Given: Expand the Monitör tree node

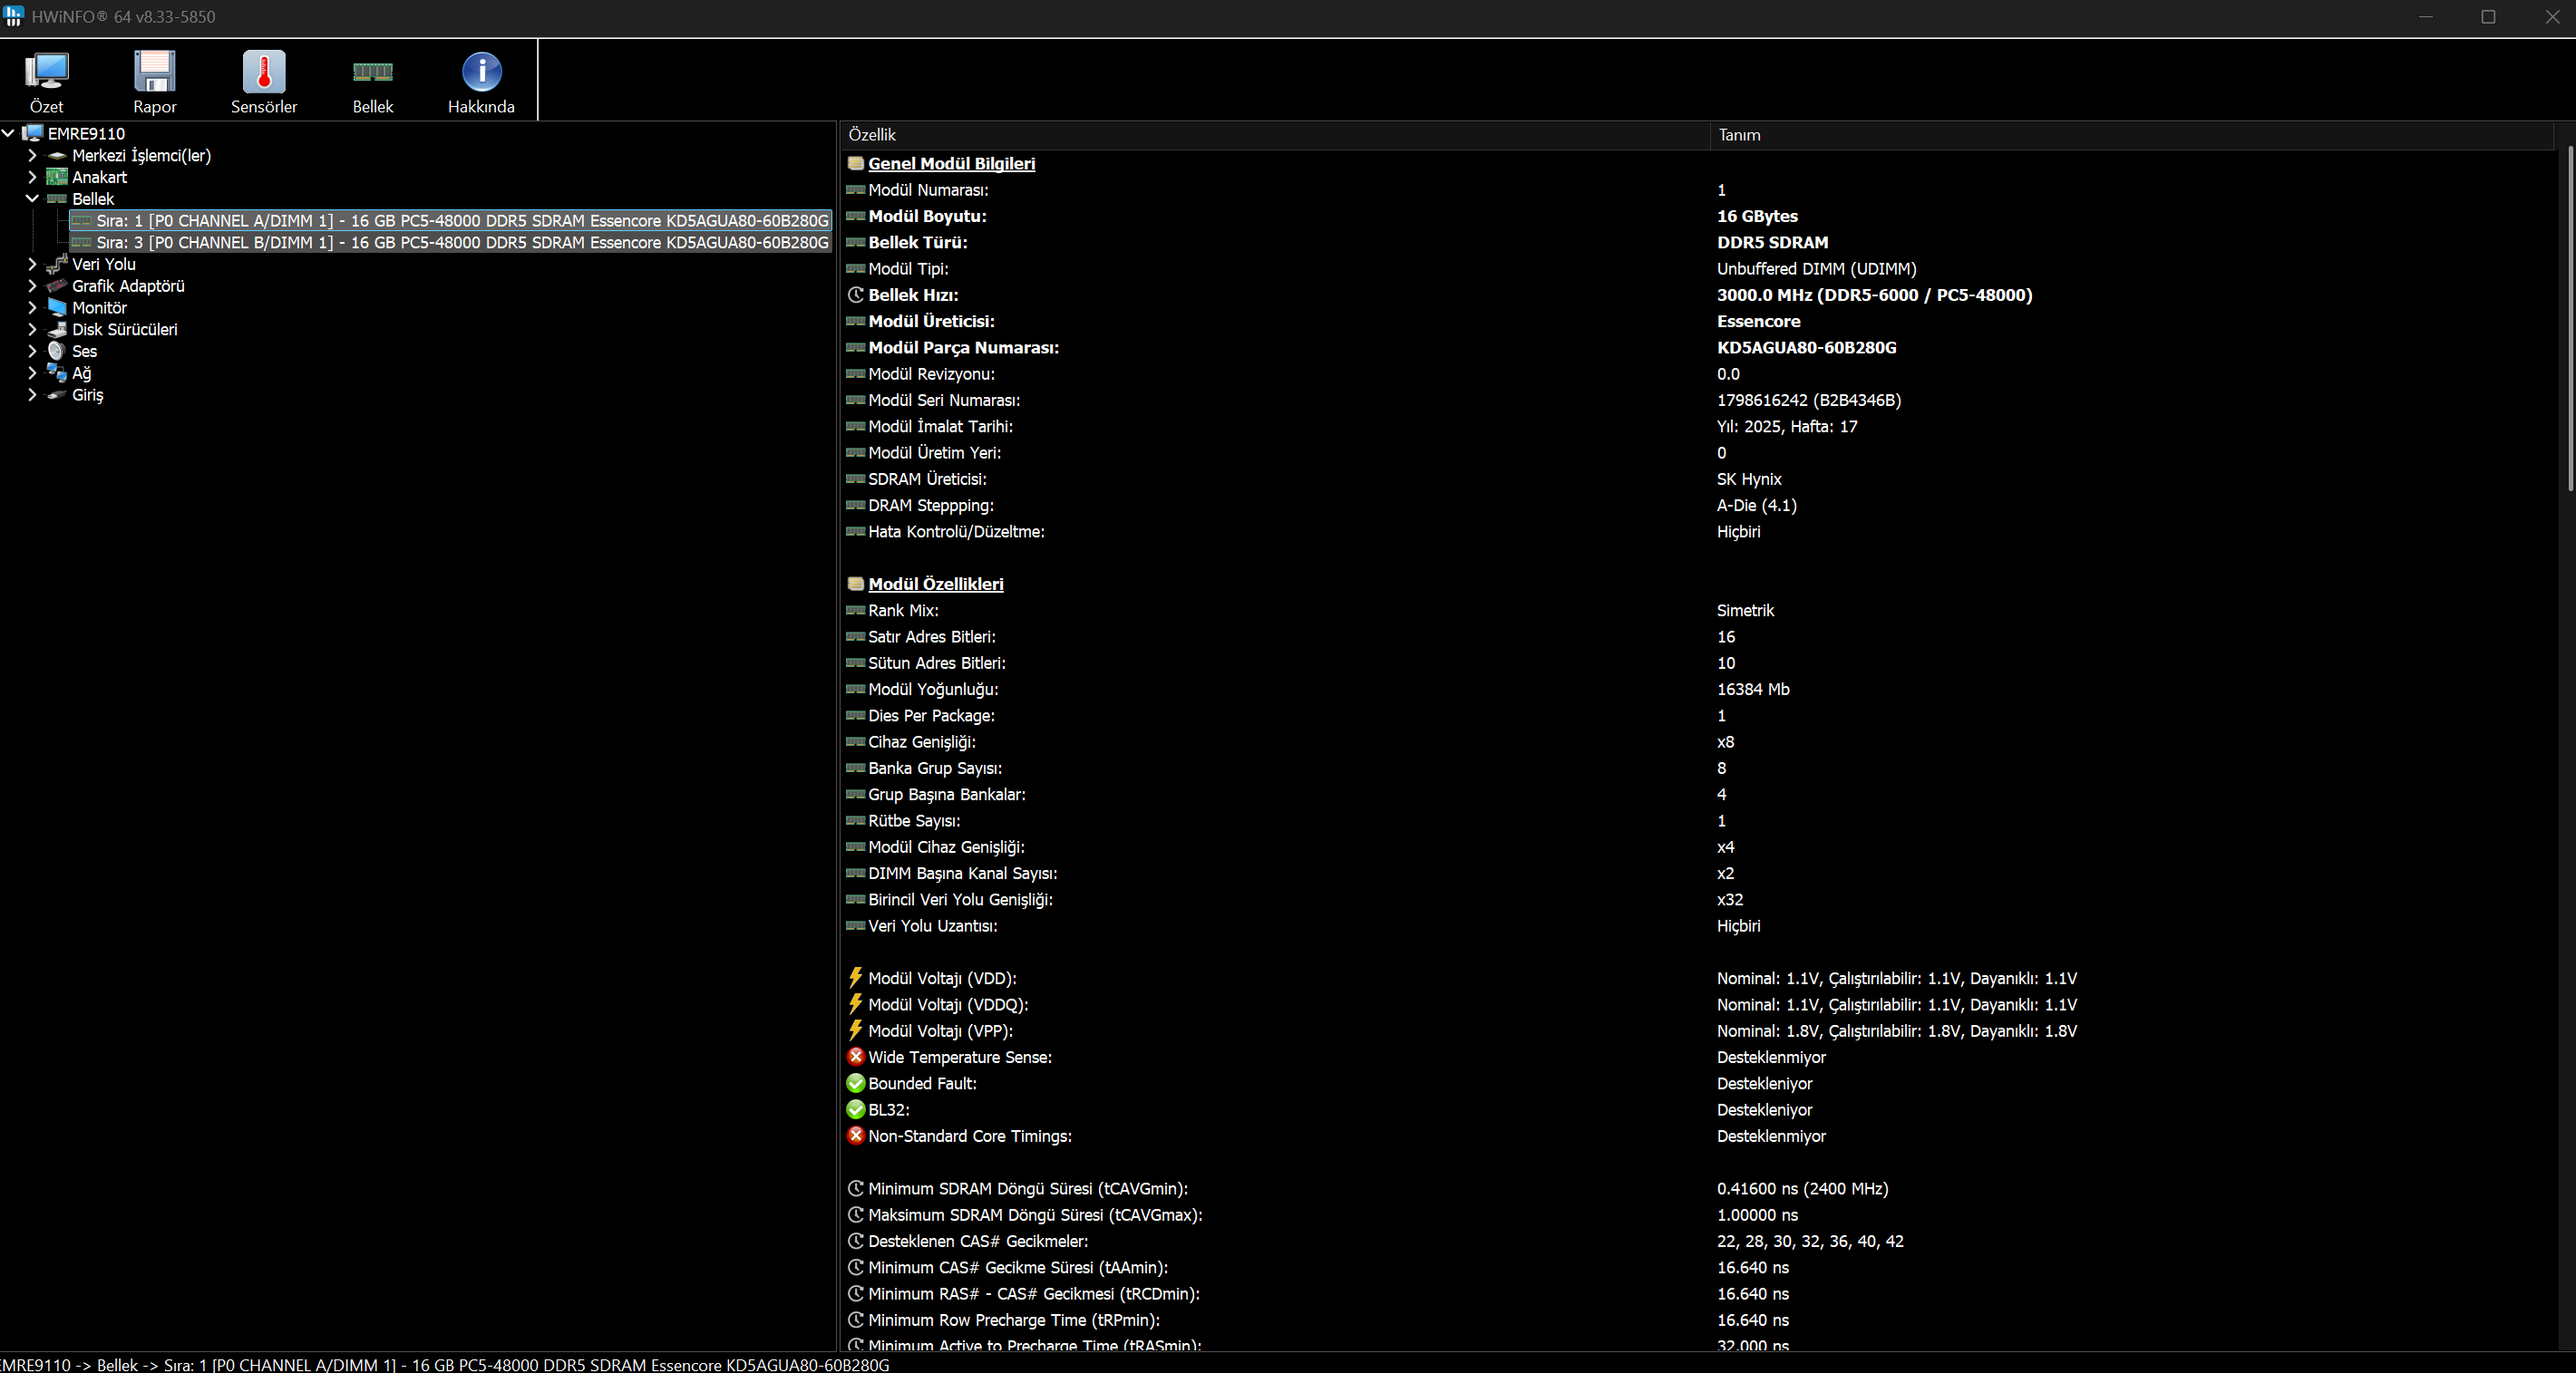Looking at the screenshot, I should (x=32, y=309).
